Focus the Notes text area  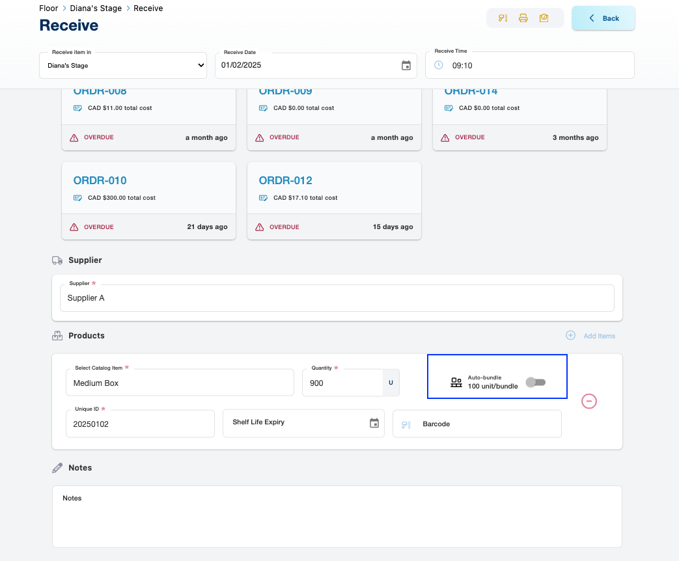(x=337, y=517)
